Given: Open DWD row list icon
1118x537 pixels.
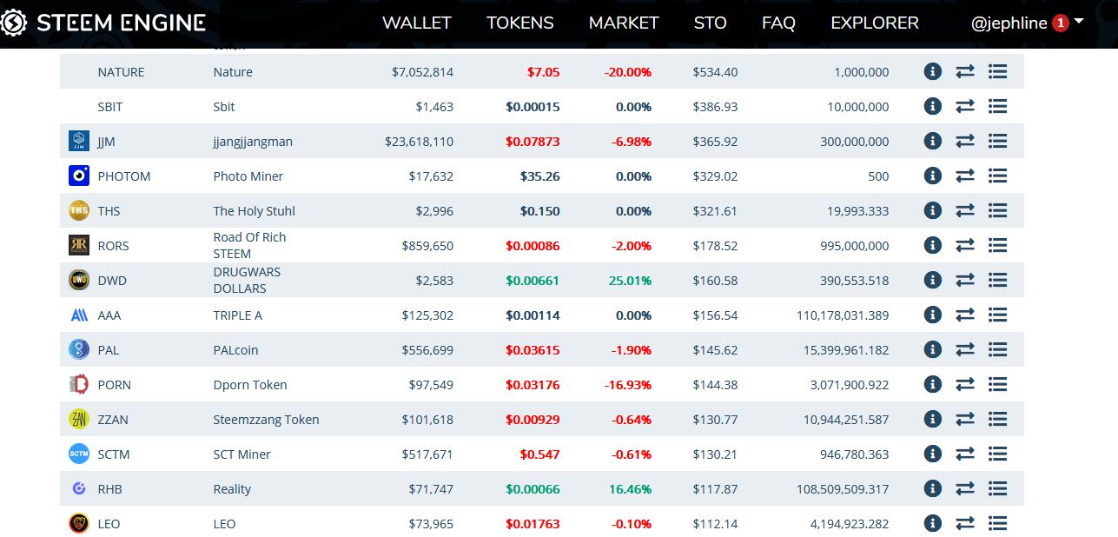Looking at the screenshot, I should (997, 280).
